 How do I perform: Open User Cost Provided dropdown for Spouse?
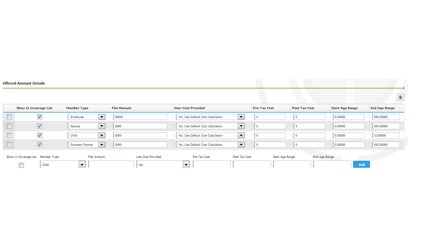coord(241,126)
